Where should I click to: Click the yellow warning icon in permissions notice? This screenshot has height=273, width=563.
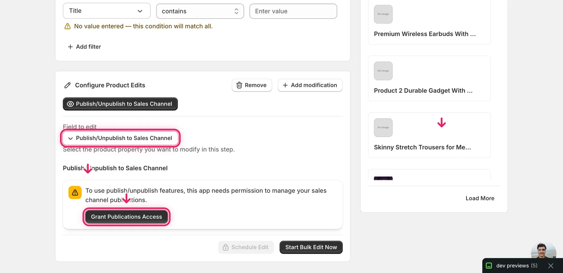click(x=75, y=193)
